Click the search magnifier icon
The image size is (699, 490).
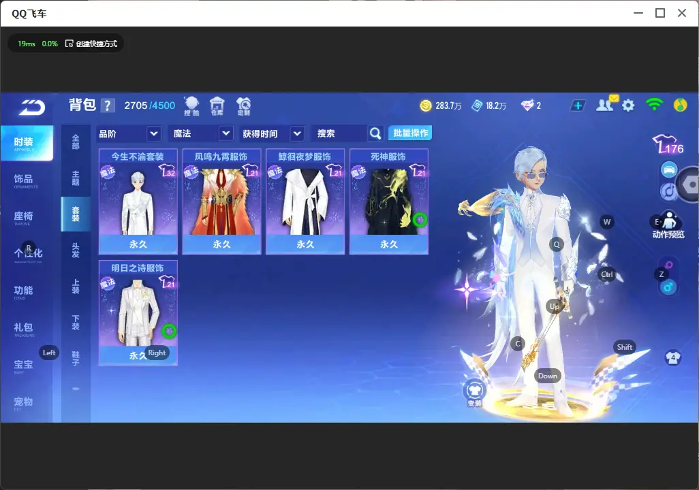pyautogui.click(x=375, y=133)
